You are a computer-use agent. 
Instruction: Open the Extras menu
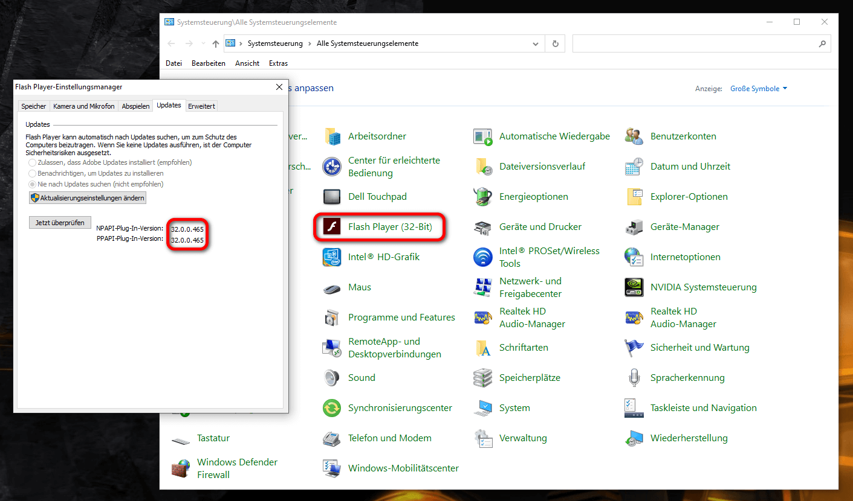click(x=279, y=63)
